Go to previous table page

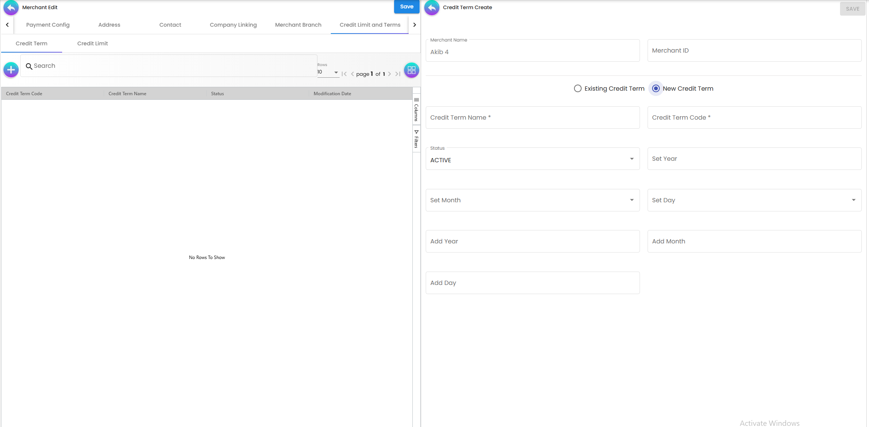[x=352, y=74]
